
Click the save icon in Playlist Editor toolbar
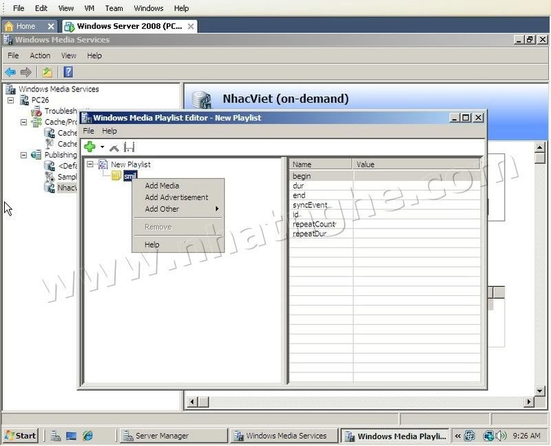click(129, 147)
